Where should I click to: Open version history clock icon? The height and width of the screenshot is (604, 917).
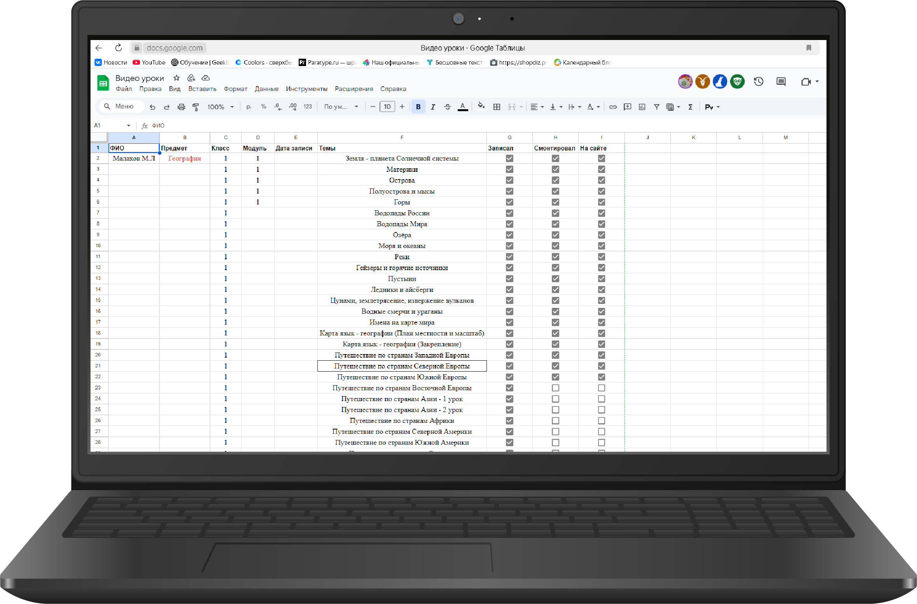(758, 82)
